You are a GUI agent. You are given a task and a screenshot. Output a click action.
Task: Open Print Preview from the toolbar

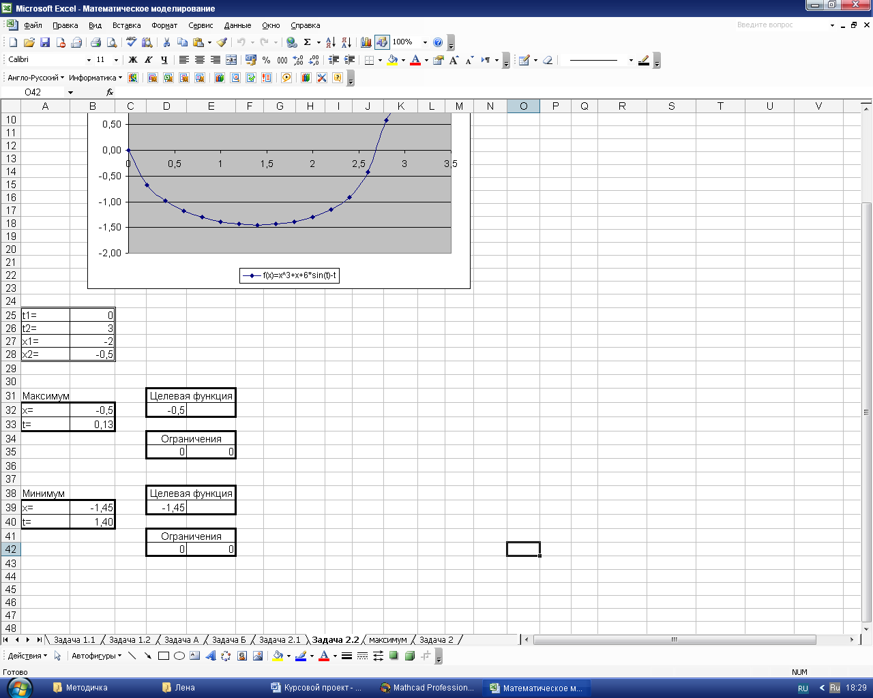(x=112, y=42)
